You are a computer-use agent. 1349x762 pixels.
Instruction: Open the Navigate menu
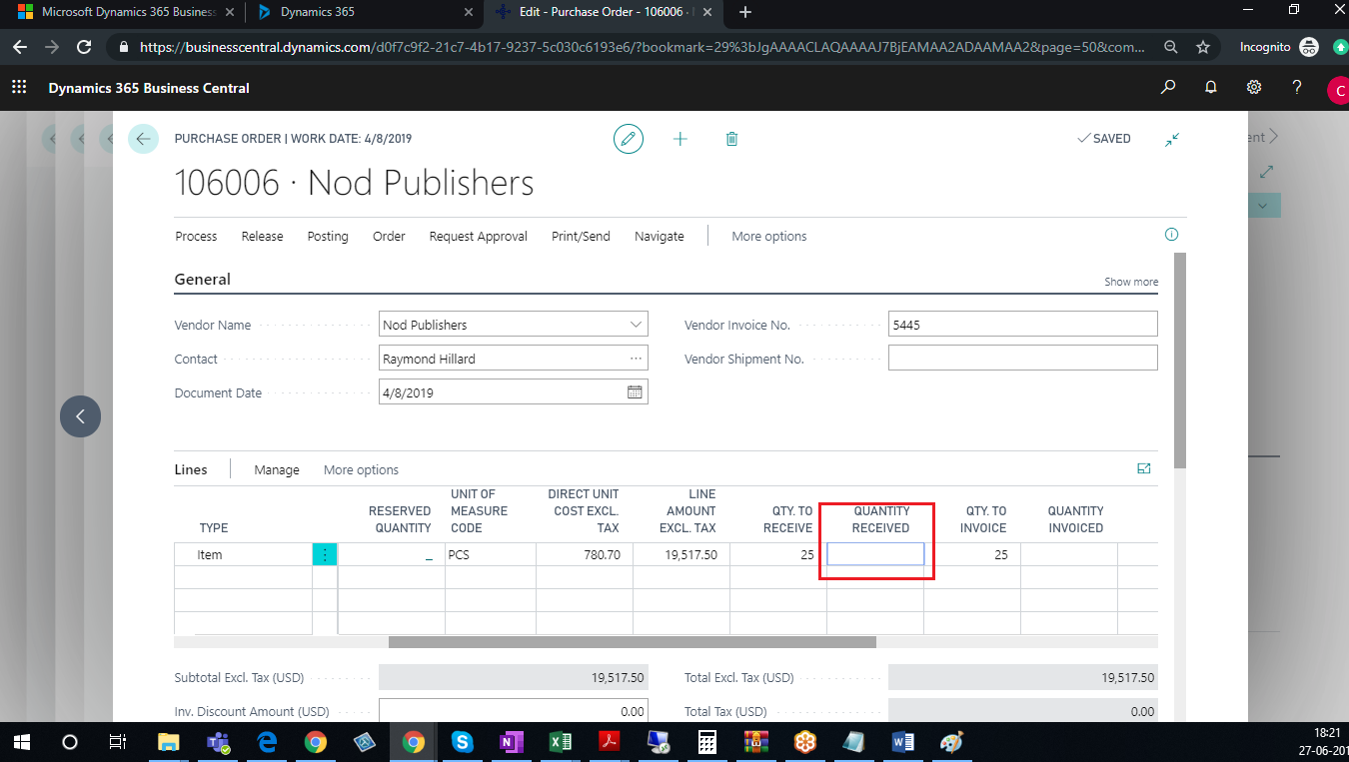click(660, 237)
